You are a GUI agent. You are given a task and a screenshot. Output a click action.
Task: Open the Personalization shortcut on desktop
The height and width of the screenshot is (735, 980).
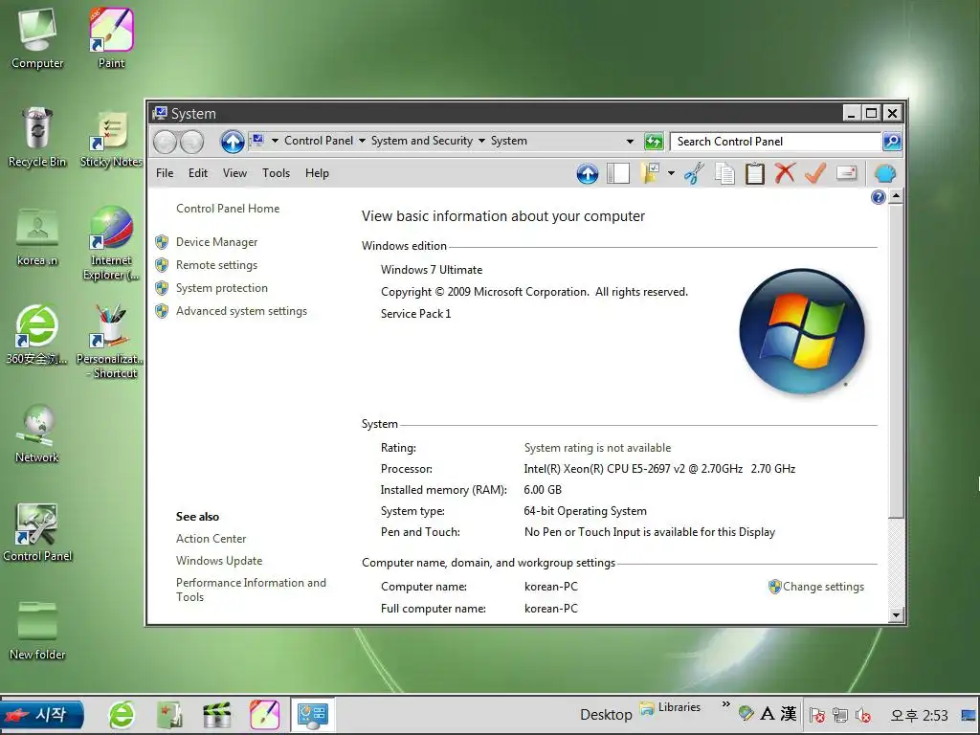pos(110,342)
